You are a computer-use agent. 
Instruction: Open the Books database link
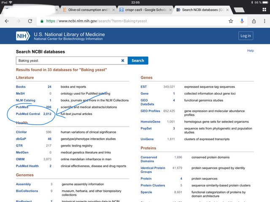click(21, 87)
